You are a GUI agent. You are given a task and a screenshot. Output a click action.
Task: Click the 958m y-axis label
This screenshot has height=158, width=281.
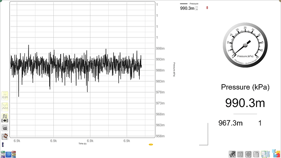pyautogui.click(x=160, y=136)
